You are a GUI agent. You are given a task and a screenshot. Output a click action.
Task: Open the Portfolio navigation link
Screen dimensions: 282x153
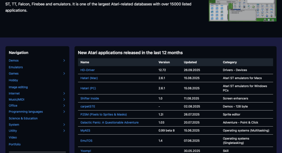point(15,144)
